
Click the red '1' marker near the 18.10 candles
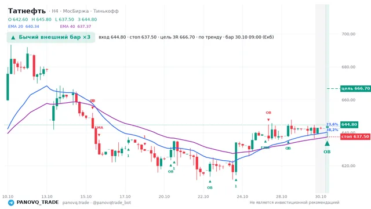pos(144,137)
